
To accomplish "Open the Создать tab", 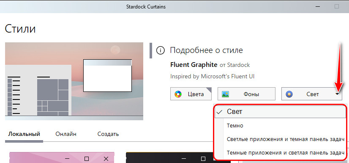I will 108,134.
